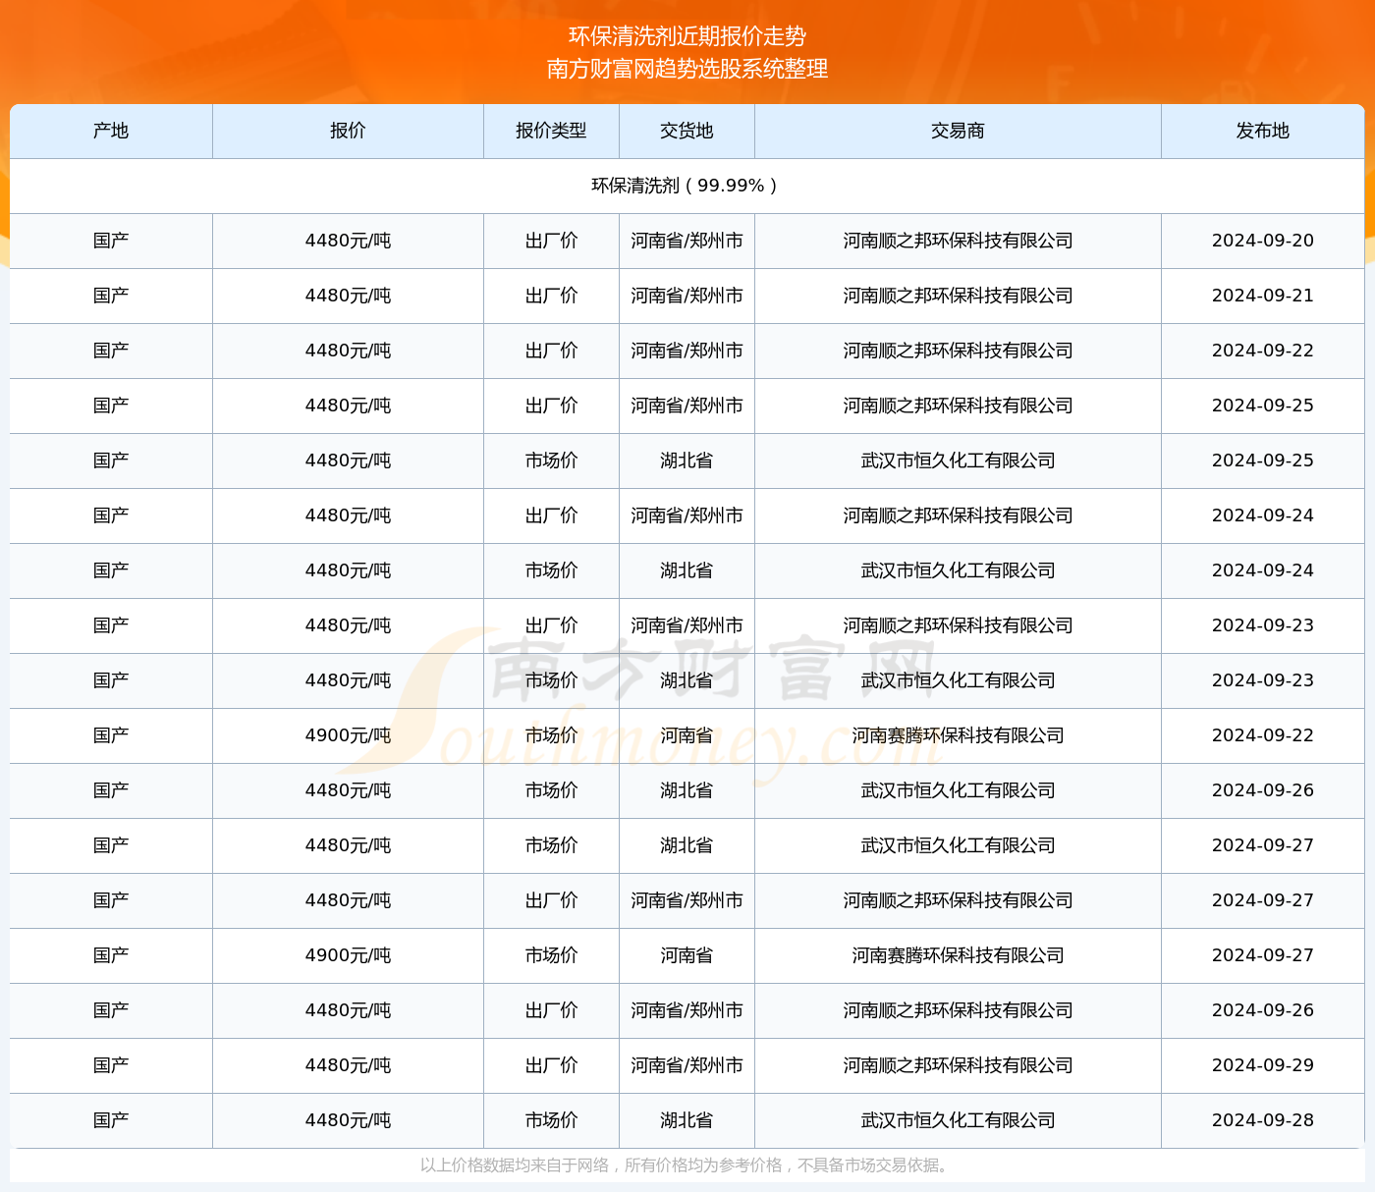The width and height of the screenshot is (1375, 1192).
Task: Click the 交货地 column header
Action: pos(687,131)
